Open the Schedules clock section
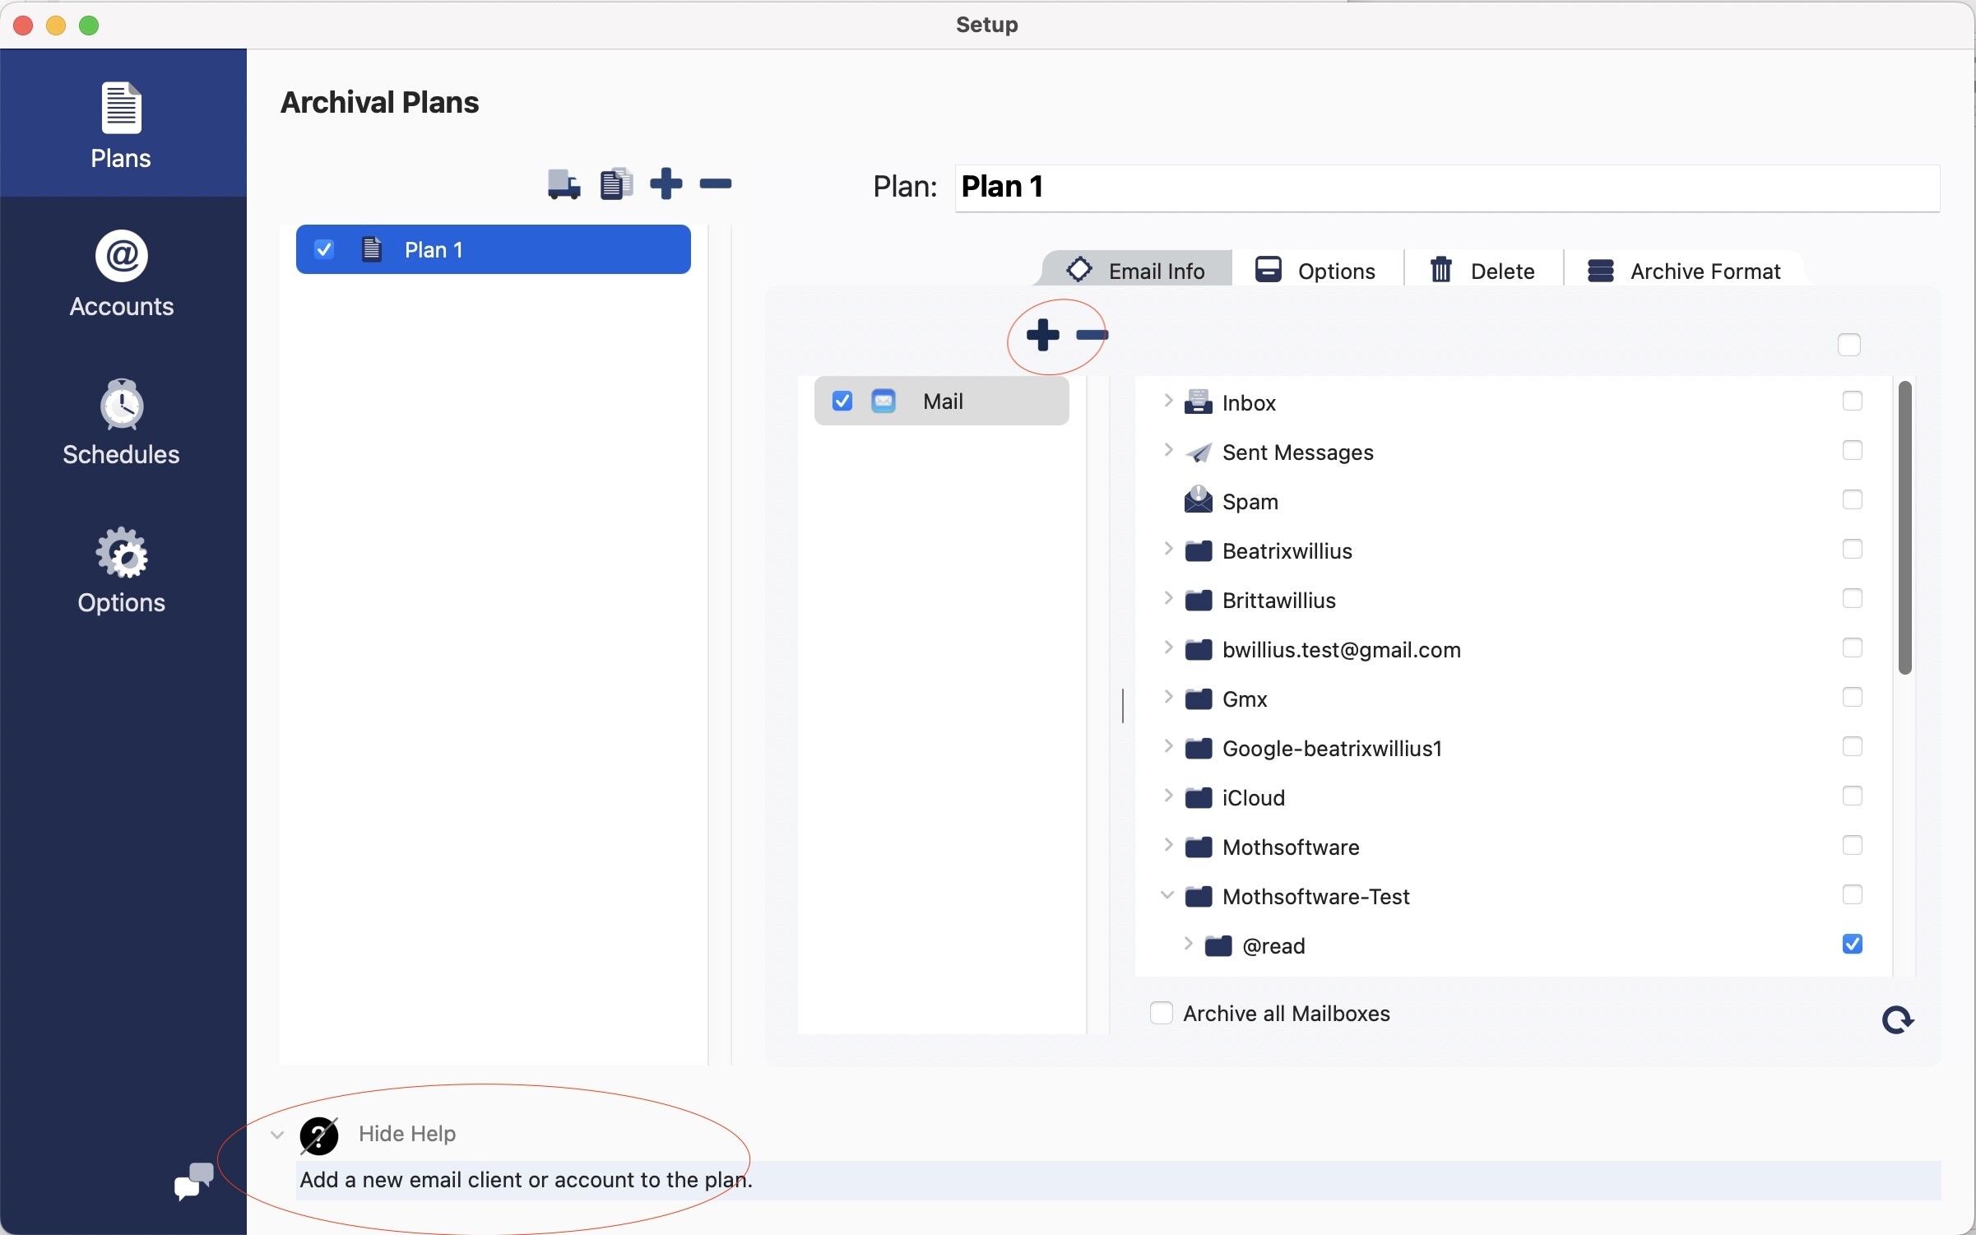This screenshot has width=1976, height=1235. (122, 422)
